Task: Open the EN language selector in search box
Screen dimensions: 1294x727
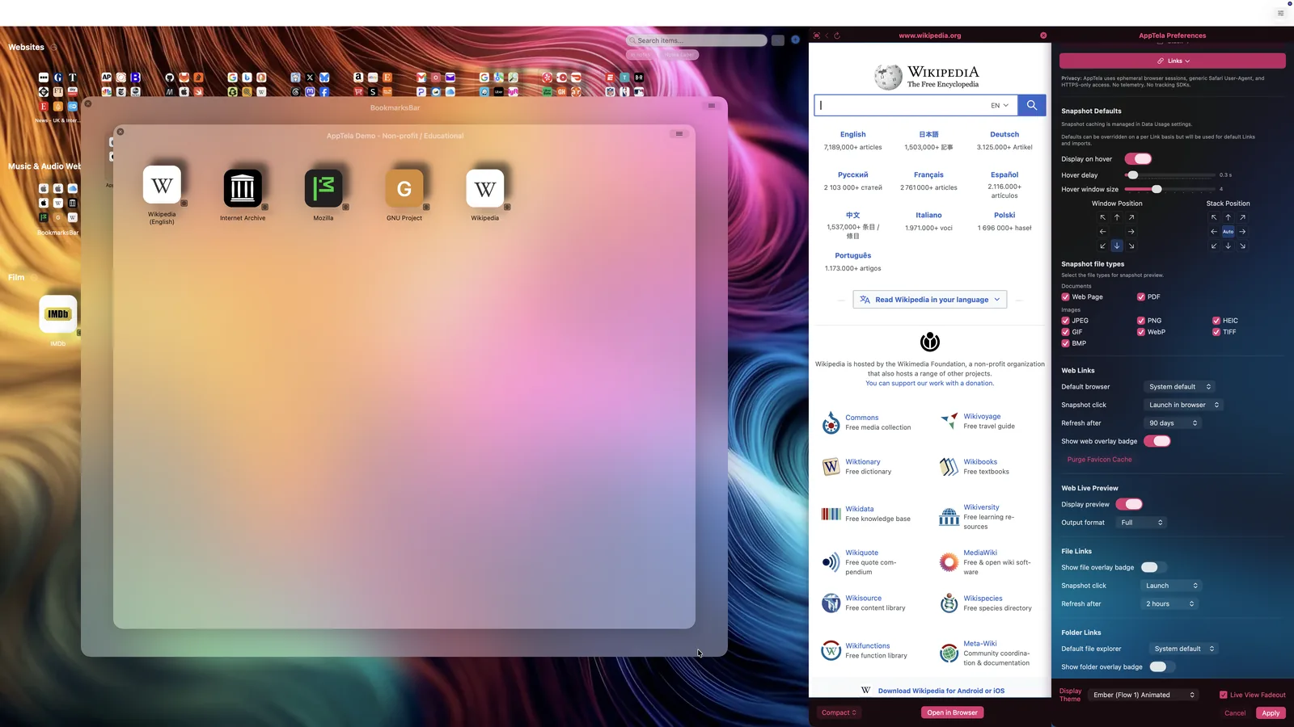Action: (1000, 105)
